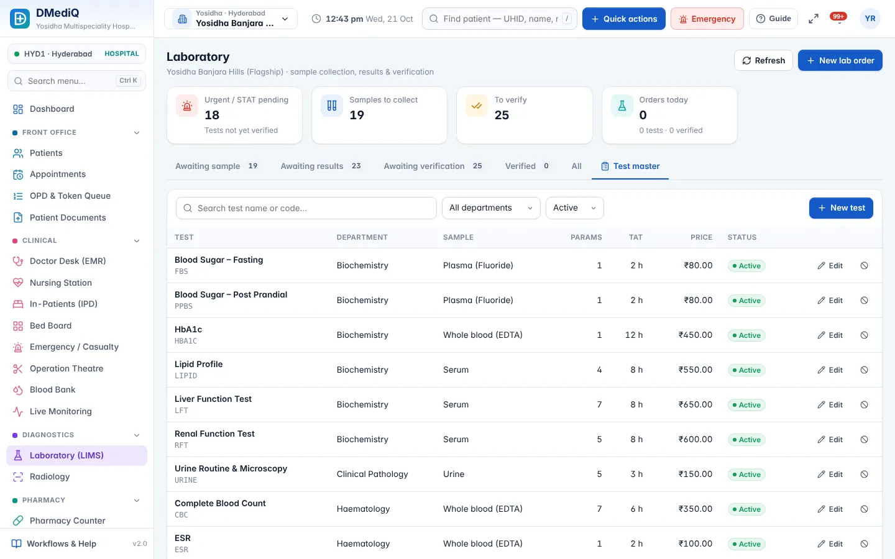
Task: Go to Blood Bank in the sidebar
Action: tap(76, 389)
